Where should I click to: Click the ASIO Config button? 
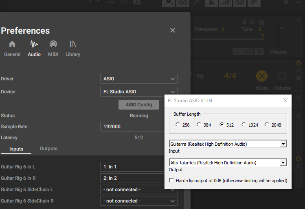139,105
